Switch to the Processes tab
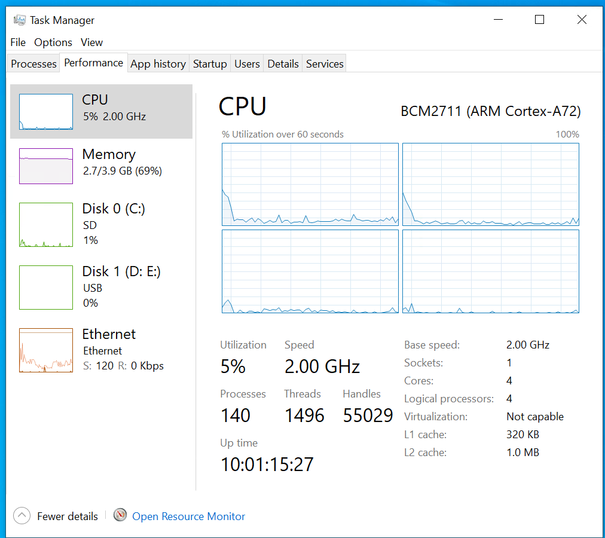Image resolution: width=605 pixels, height=538 pixels. (x=33, y=64)
